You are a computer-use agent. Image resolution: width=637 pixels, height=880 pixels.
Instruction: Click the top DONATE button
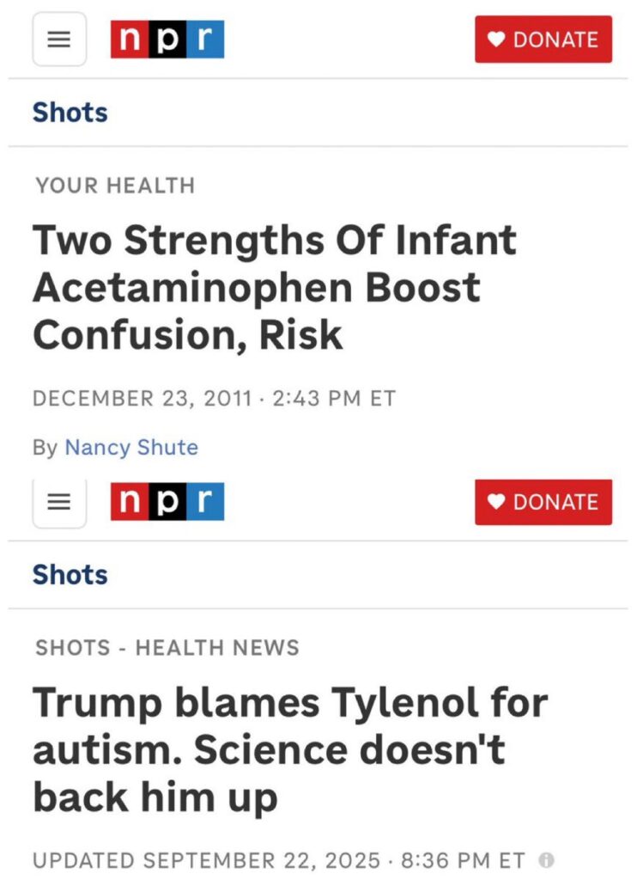pyautogui.click(x=543, y=40)
